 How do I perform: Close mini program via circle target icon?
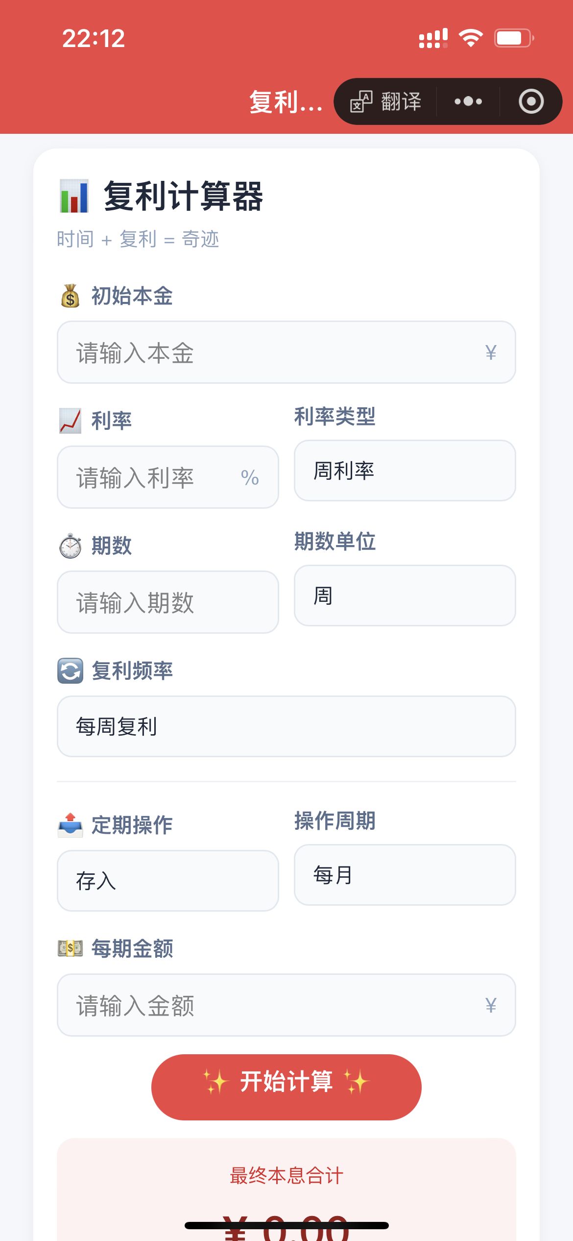(x=531, y=101)
